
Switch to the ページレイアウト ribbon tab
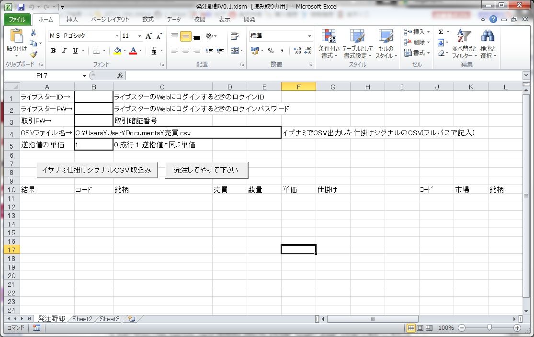(110, 20)
